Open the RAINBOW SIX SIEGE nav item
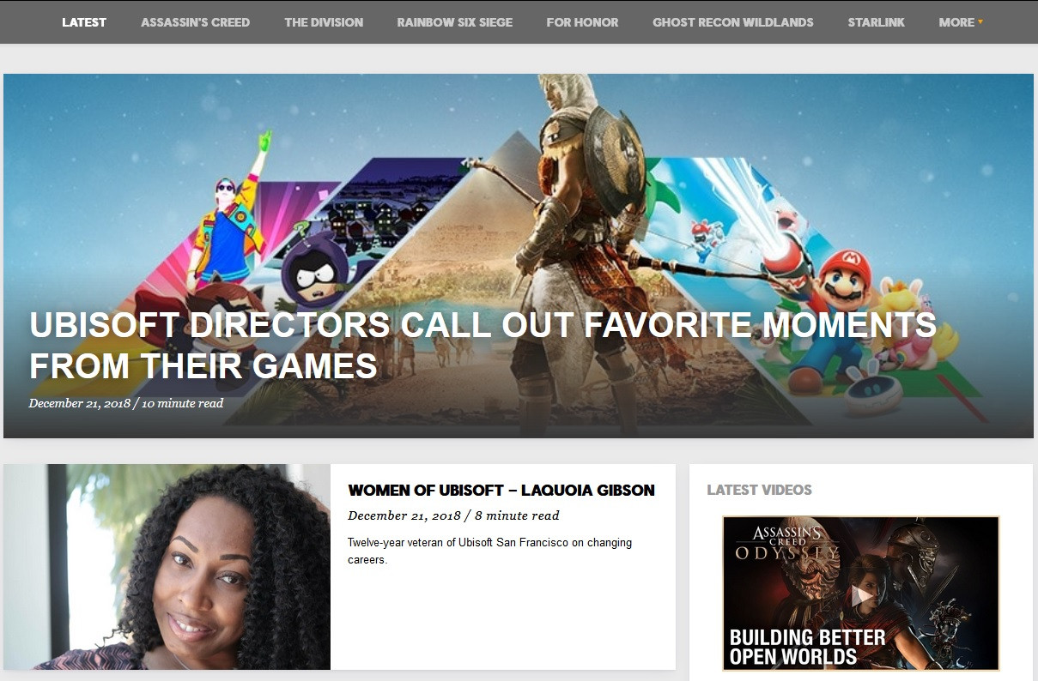The height and width of the screenshot is (681, 1038). [x=454, y=22]
